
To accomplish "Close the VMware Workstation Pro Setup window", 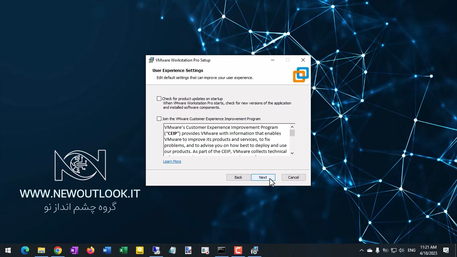I will (303, 60).
